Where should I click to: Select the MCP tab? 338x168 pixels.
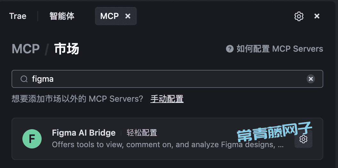tap(109, 16)
